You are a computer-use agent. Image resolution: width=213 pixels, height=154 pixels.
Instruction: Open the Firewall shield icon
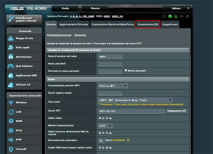[x=11, y=149]
